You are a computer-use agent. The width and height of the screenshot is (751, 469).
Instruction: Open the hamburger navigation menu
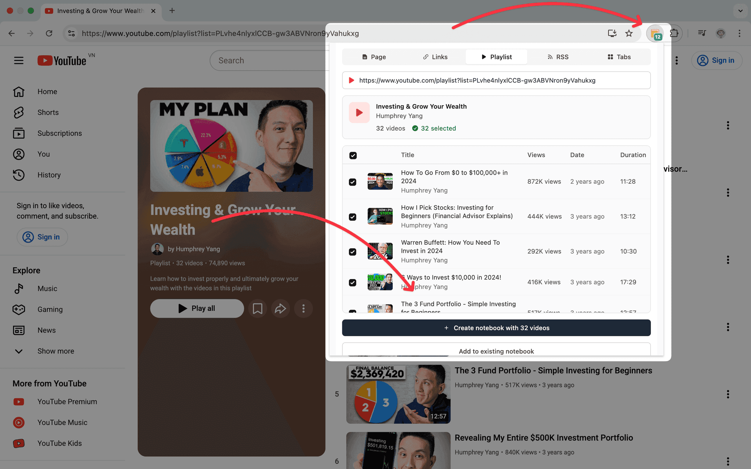click(18, 60)
